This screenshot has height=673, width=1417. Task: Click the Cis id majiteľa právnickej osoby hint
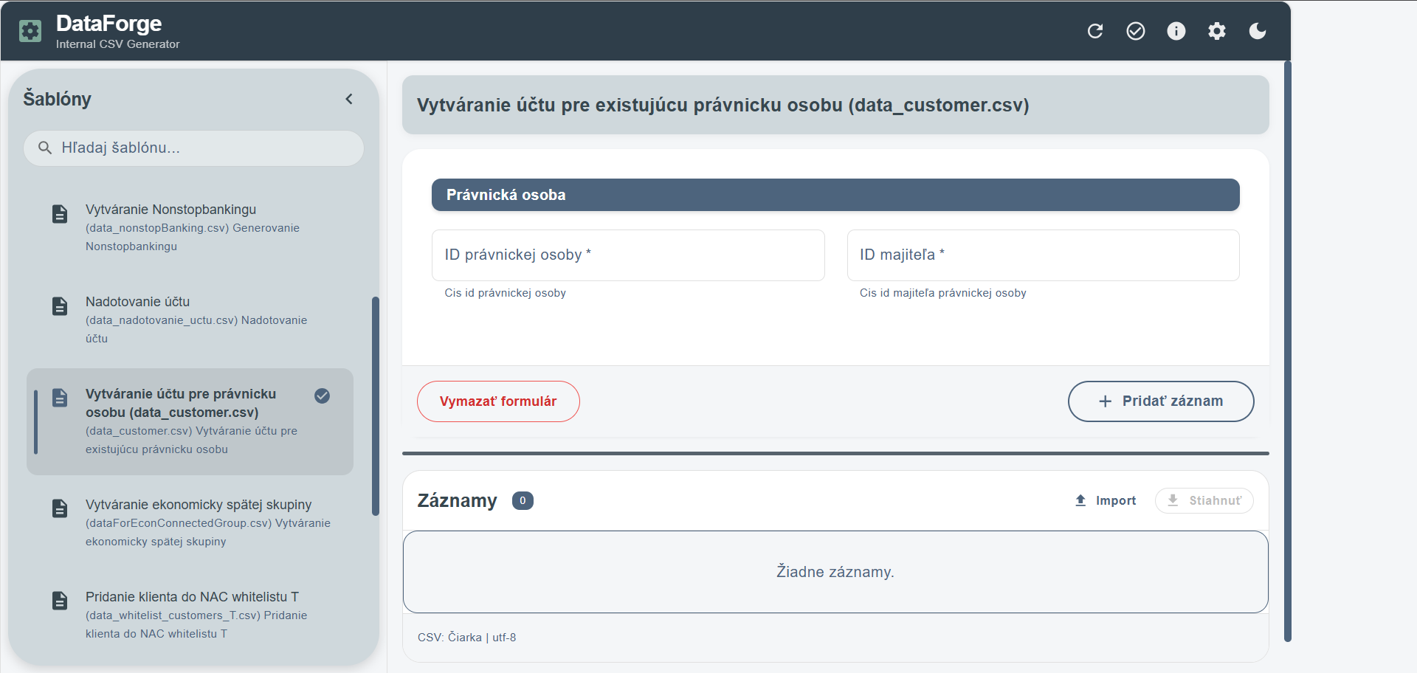942,293
